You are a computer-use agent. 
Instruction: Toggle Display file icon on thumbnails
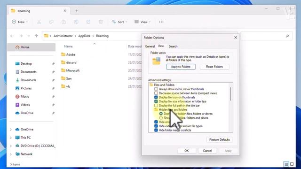pyautogui.click(x=156, y=97)
